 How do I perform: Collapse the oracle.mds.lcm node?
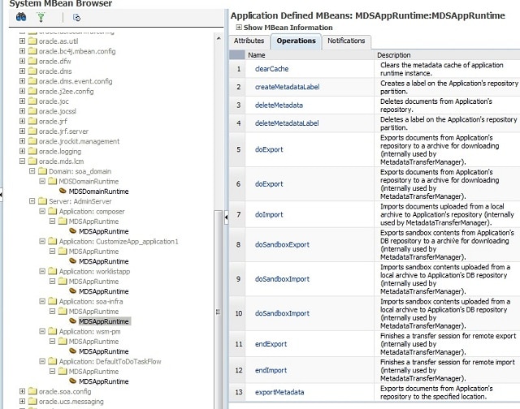pyautogui.click(x=22, y=161)
